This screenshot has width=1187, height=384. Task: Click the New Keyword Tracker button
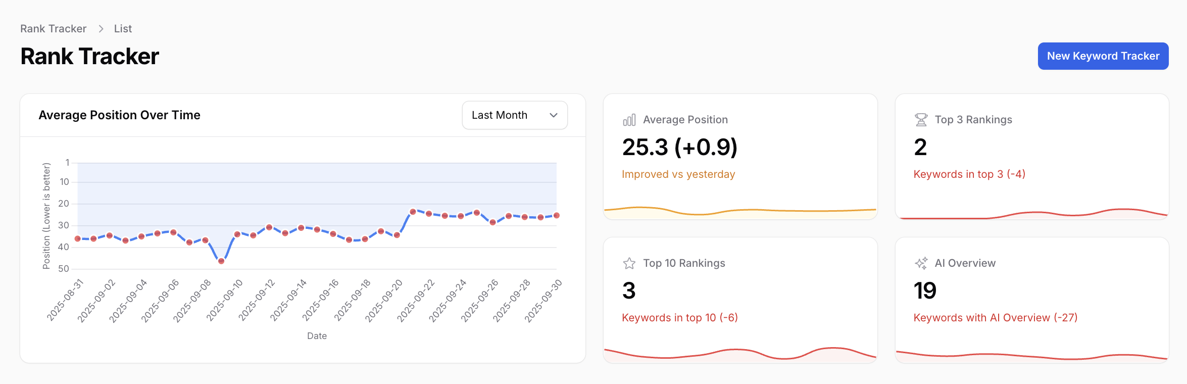click(1103, 56)
